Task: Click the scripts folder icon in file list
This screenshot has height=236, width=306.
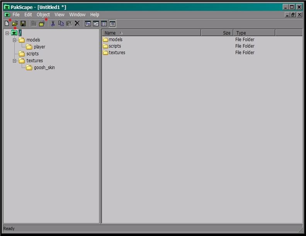Action: [x=105, y=46]
